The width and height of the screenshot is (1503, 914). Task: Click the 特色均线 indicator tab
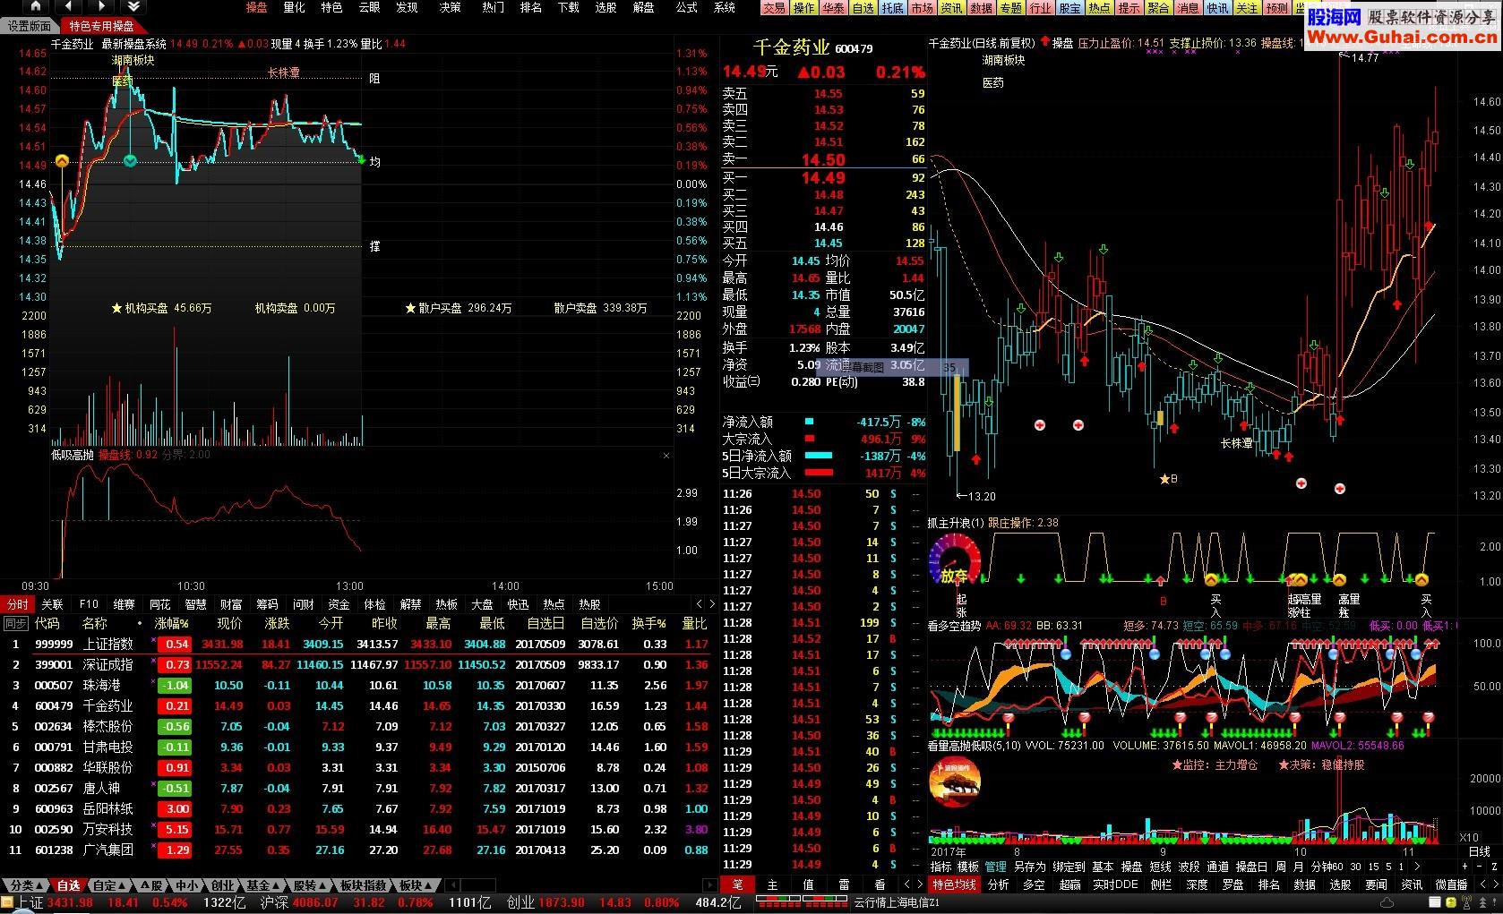tap(954, 884)
